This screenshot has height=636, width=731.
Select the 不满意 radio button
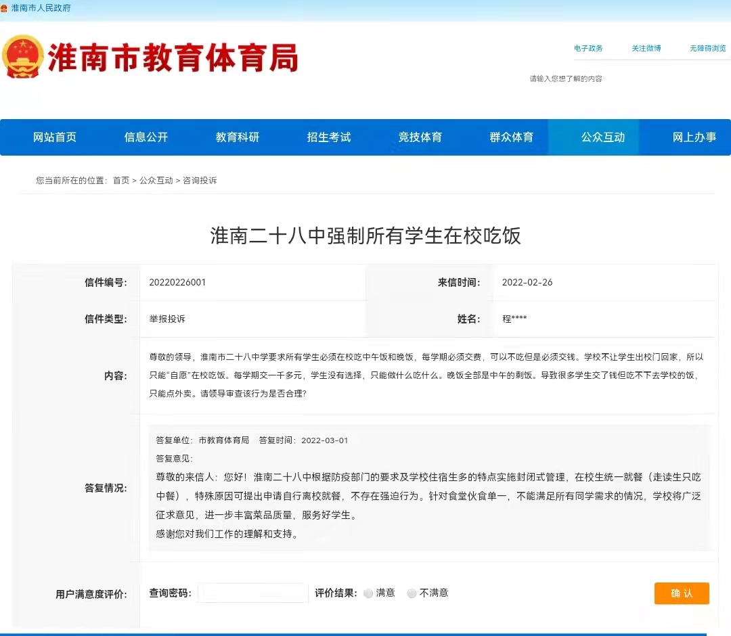pos(412,593)
